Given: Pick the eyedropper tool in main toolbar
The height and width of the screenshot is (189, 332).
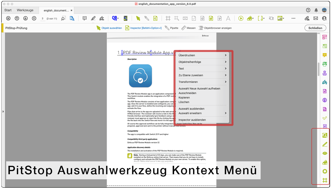Looking at the screenshot, I should pyautogui.click(x=146, y=19).
